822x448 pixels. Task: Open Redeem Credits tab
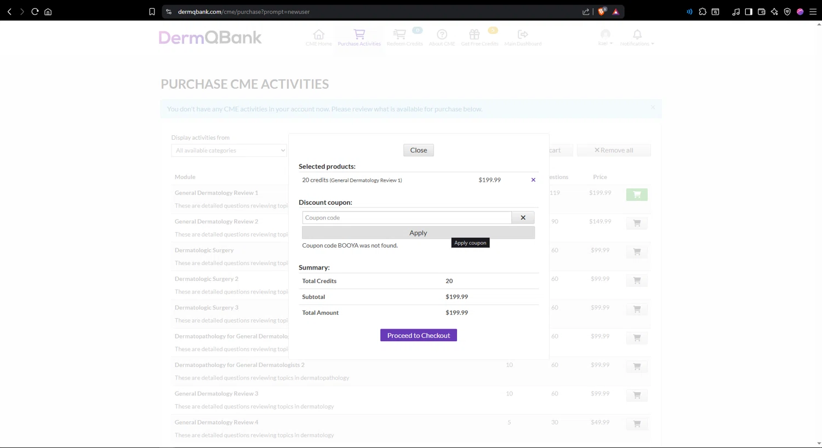click(404, 37)
